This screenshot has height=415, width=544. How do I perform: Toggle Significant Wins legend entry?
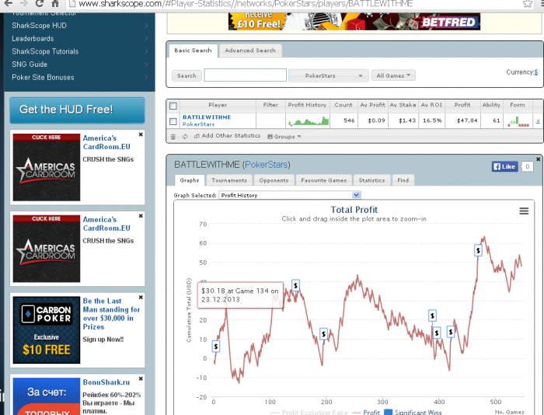413,412
